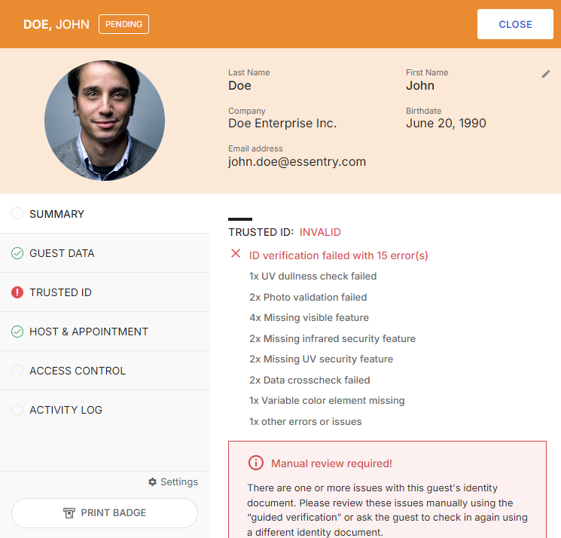Image resolution: width=561 pixels, height=538 pixels.
Task: Click the info icon in manual review box
Action: pos(256,463)
